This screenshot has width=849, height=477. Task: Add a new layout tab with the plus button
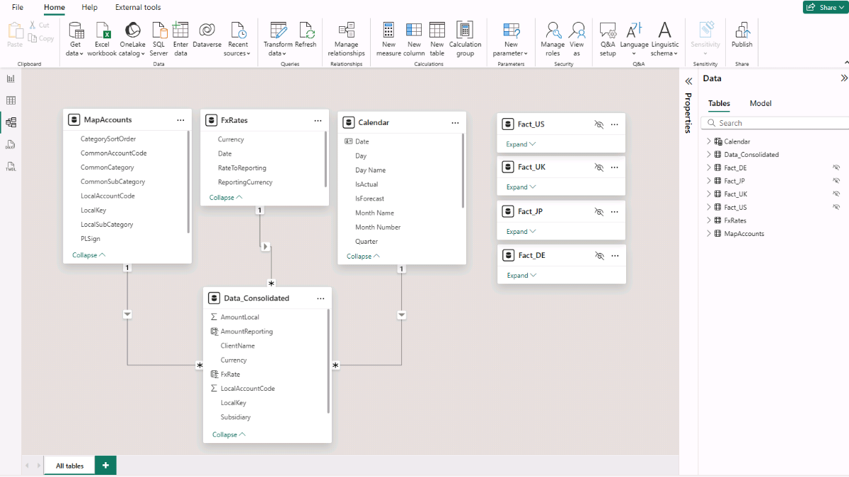pyautogui.click(x=105, y=465)
